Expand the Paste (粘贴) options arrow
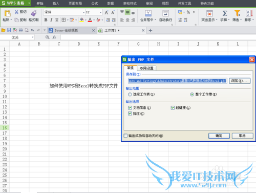Screen dimensions: 256x193 (11, 20)
